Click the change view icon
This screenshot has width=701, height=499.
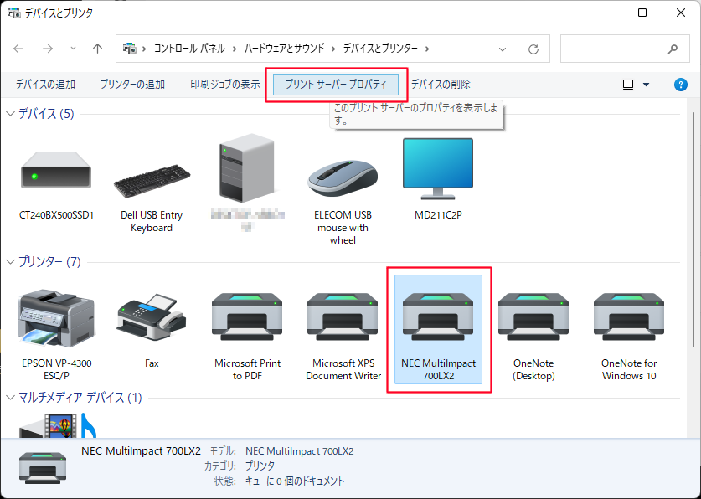pos(628,85)
